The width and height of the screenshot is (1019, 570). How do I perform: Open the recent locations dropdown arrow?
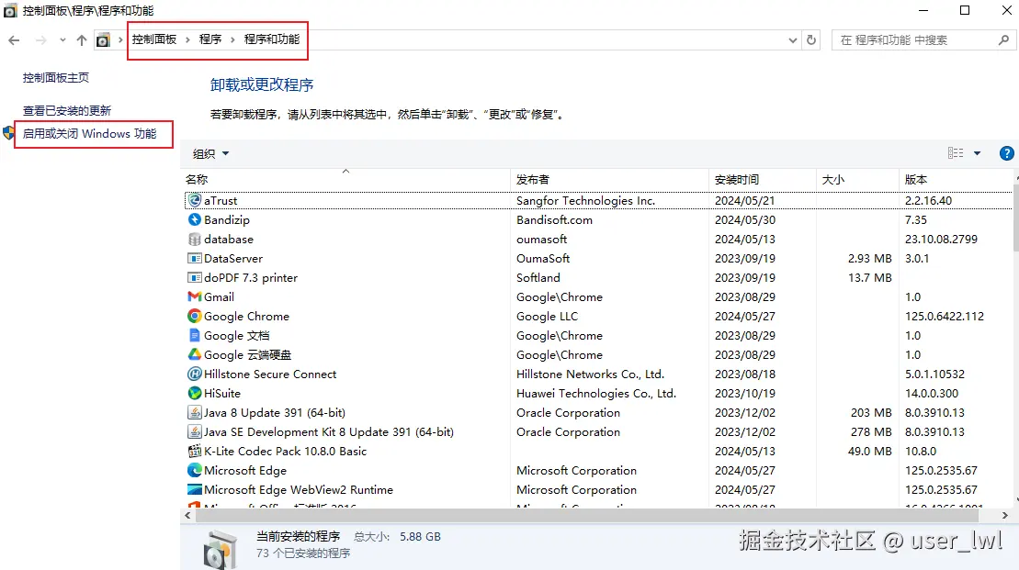click(62, 40)
